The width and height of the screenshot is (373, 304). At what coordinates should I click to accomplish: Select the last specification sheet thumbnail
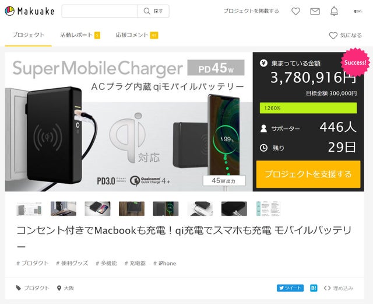pyautogui.click(x=268, y=209)
